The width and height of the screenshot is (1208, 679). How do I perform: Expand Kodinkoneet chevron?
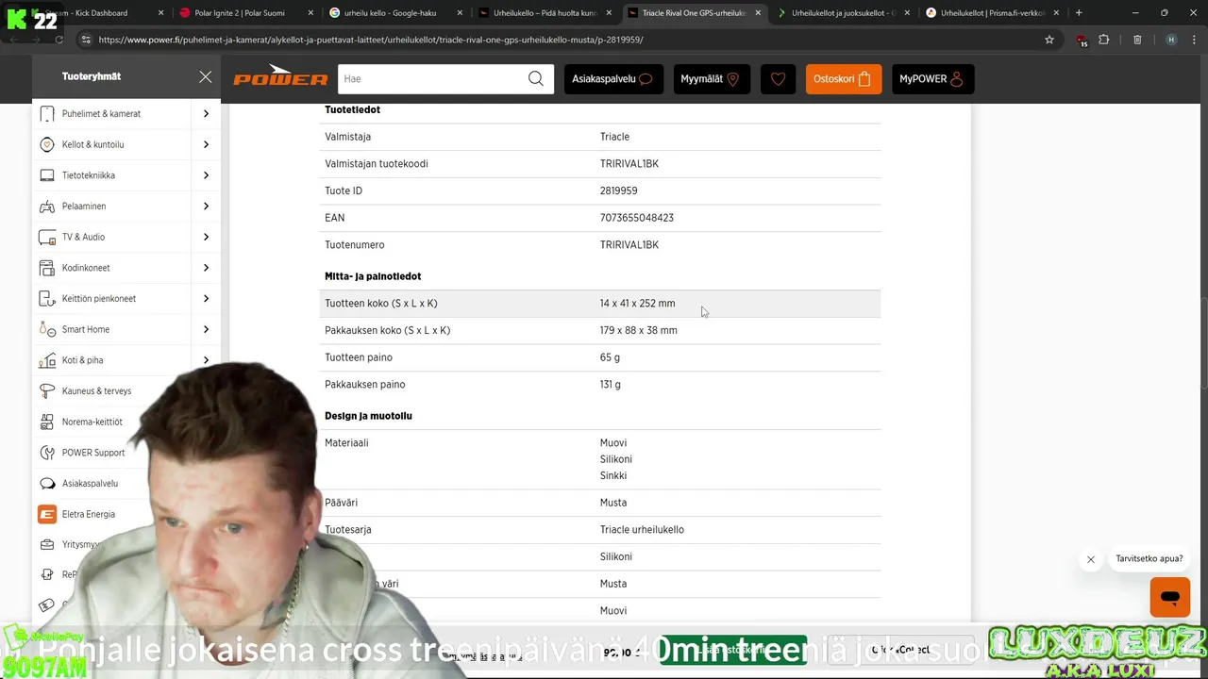tap(206, 268)
